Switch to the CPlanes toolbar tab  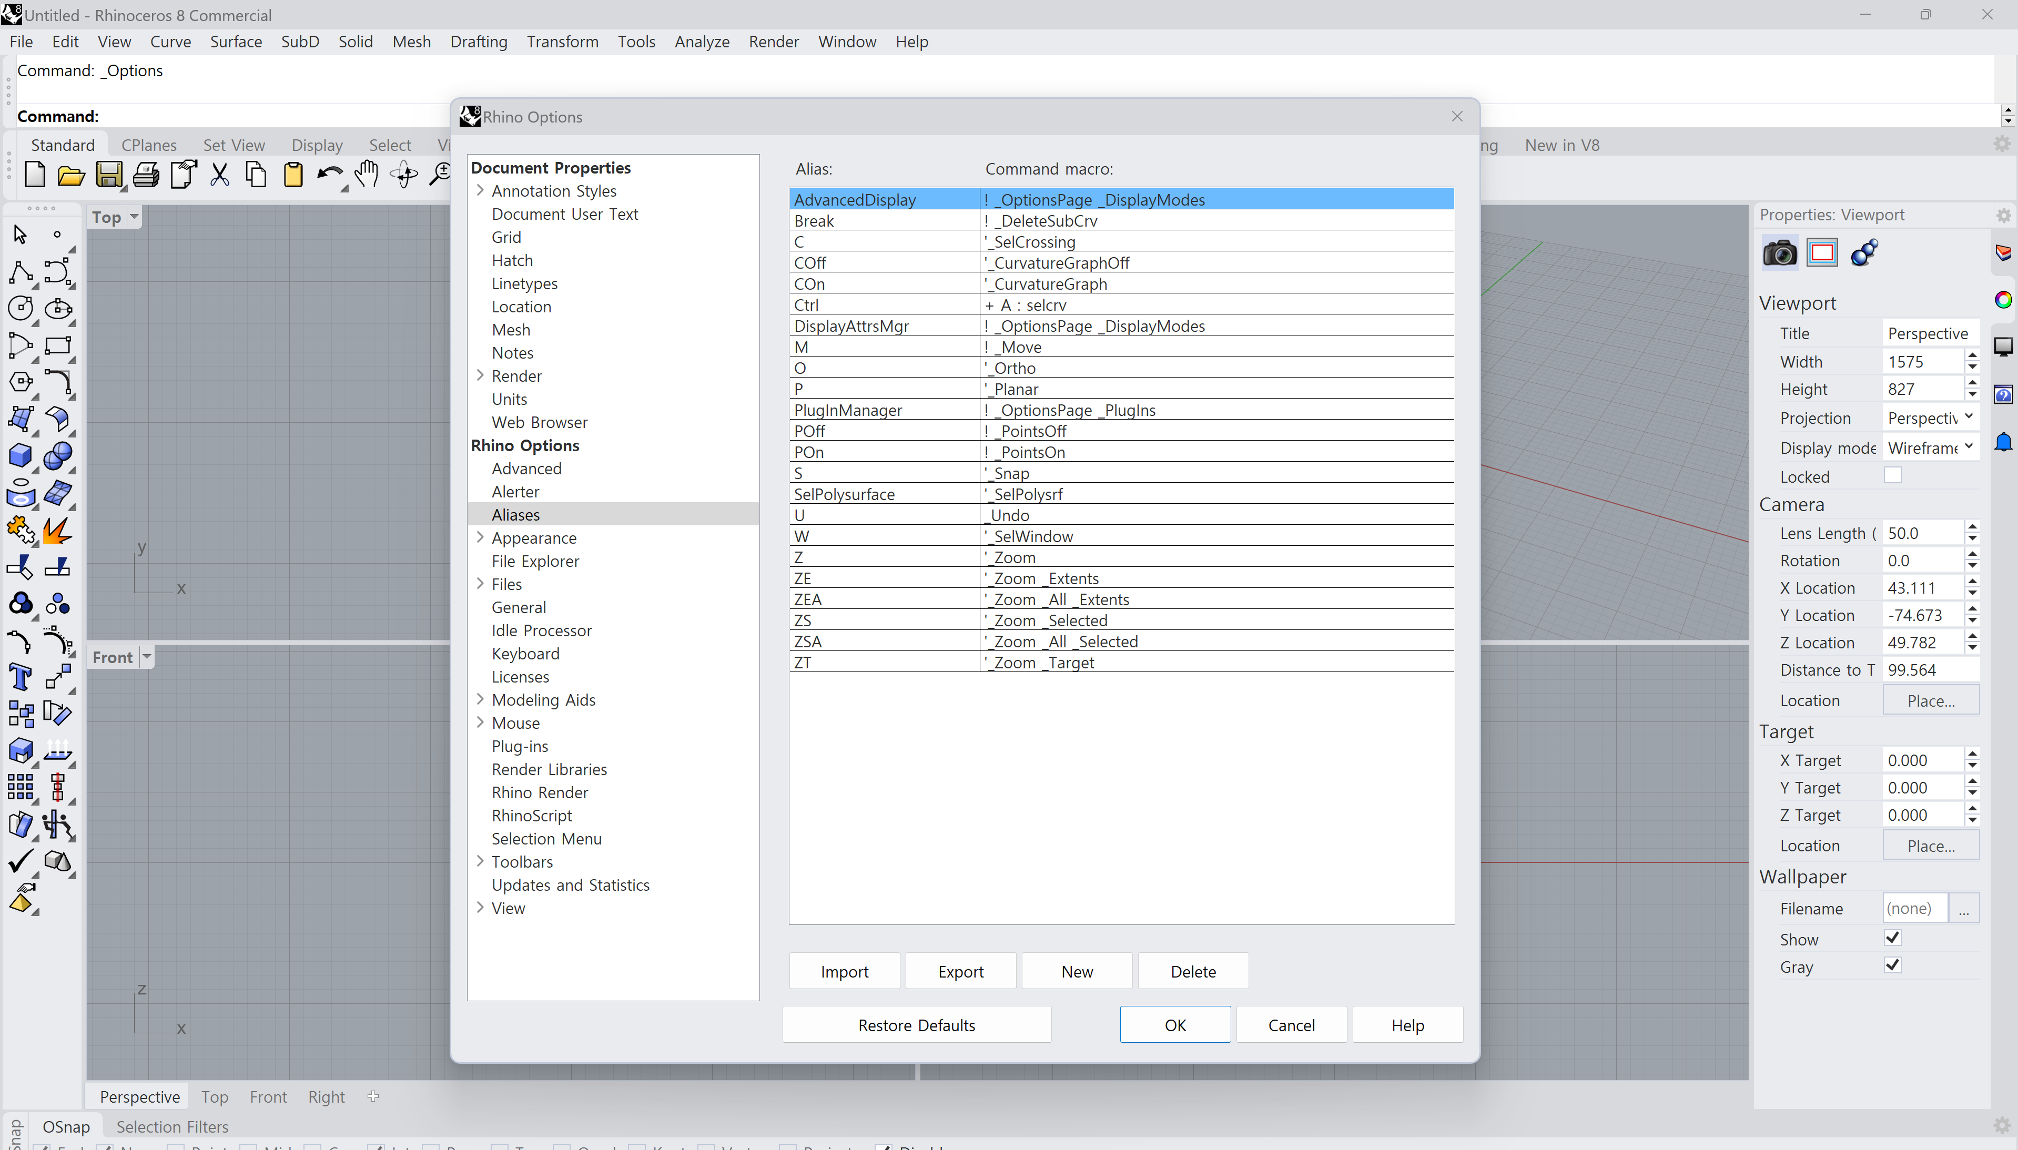click(x=148, y=145)
